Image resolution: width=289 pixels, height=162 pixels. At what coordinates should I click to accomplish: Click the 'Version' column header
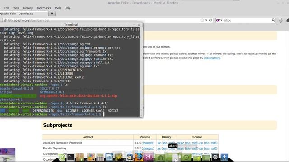145,137
